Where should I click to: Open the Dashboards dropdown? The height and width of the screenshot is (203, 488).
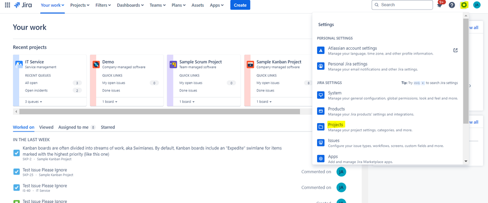click(x=130, y=5)
